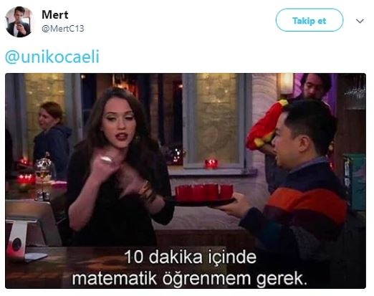The height and width of the screenshot is (296, 374).
Task: Click the tray of red cups in image
Action: point(203,194)
